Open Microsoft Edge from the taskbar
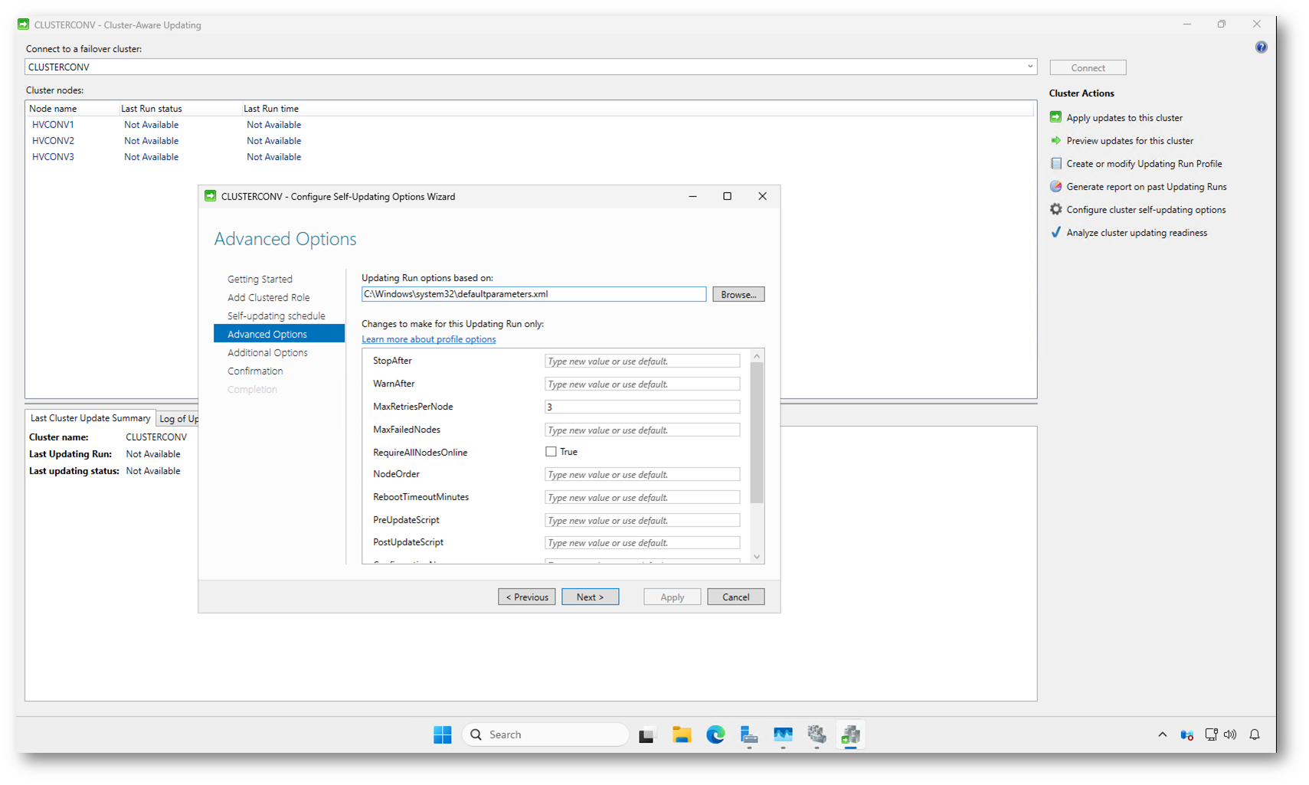The height and width of the screenshot is (785, 1309). click(x=715, y=734)
